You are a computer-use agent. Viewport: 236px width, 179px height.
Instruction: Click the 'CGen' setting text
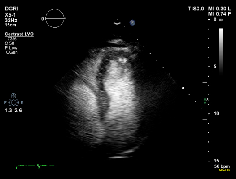tap(12, 52)
